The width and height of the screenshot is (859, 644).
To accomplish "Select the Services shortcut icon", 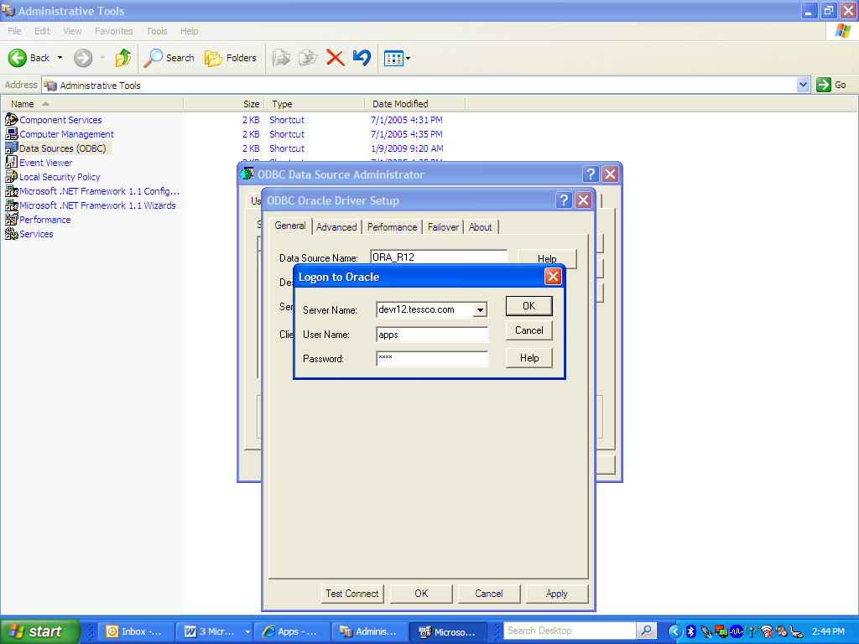I will 12,233.
